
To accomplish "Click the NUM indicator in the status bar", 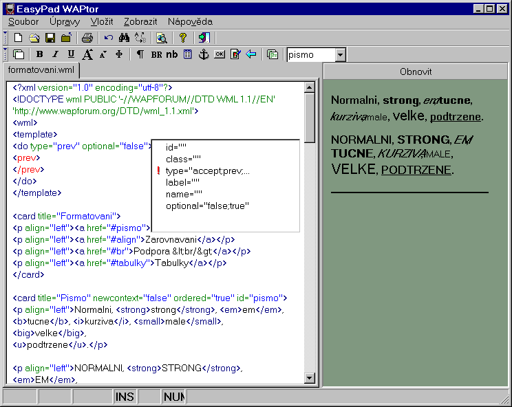I will coord(174,397).
